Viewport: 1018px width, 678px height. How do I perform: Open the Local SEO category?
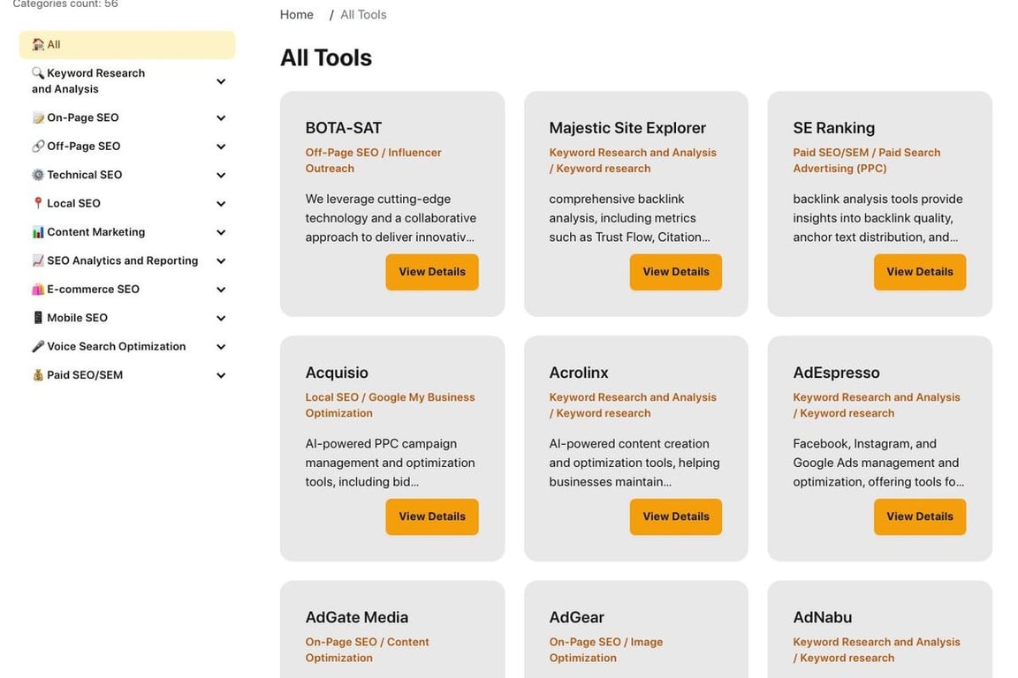click(x=73, y=203)
